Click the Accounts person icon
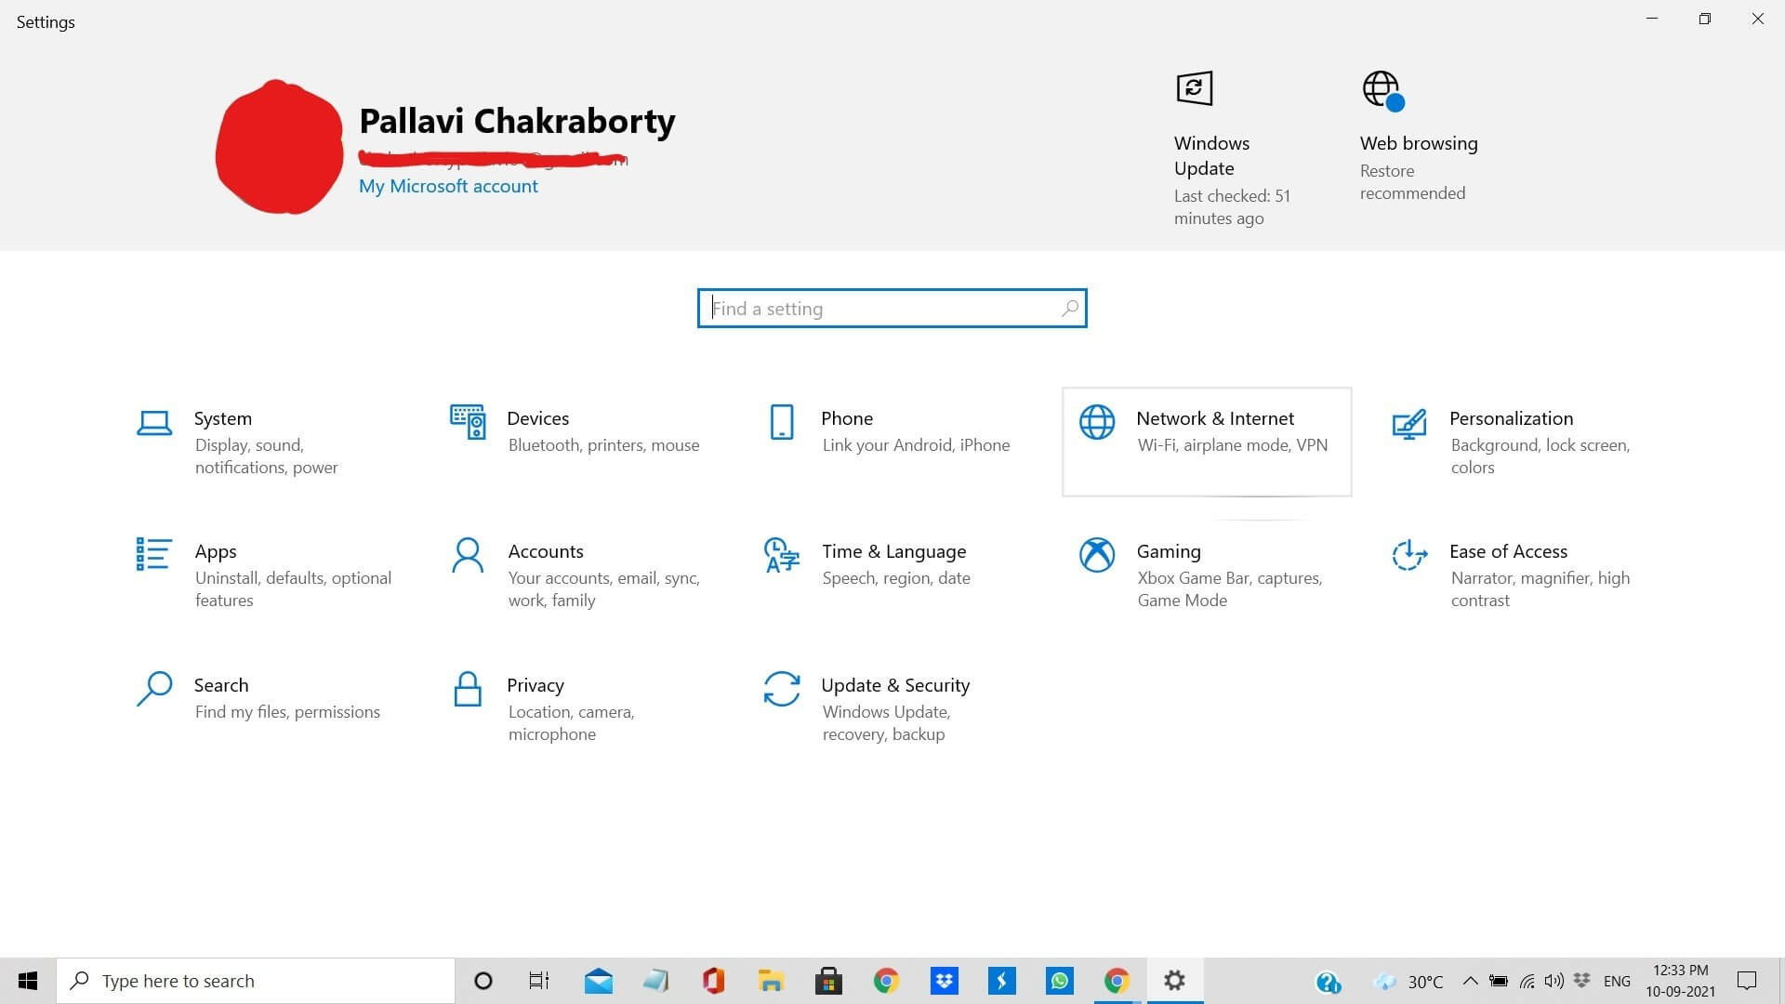This screenshot has width=1785, height=1004. pyautogui.click(x=468, y=555)
